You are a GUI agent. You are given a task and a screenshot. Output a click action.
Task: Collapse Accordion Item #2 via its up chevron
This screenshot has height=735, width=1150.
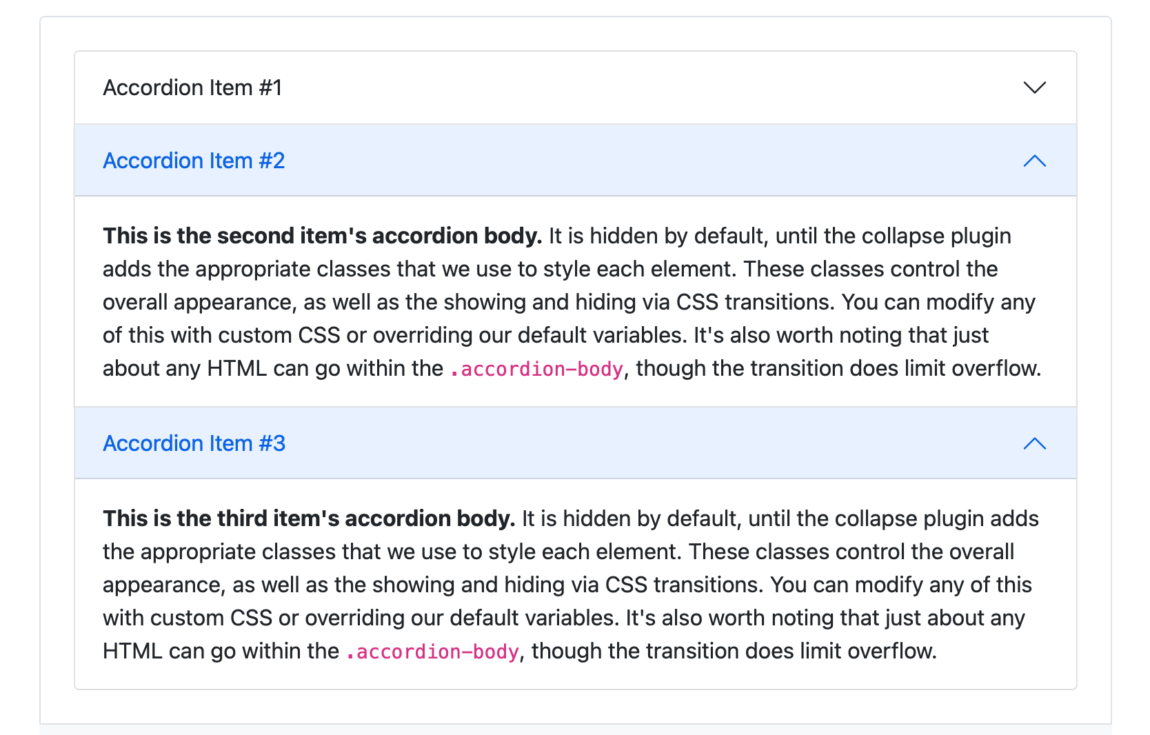1034,161
